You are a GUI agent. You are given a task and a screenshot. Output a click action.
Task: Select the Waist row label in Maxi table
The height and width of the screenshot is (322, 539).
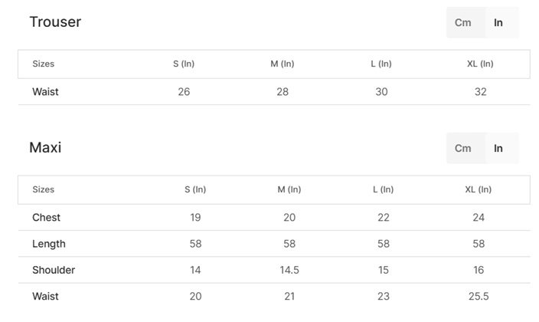pyautogui.click(x=45, y=296)
